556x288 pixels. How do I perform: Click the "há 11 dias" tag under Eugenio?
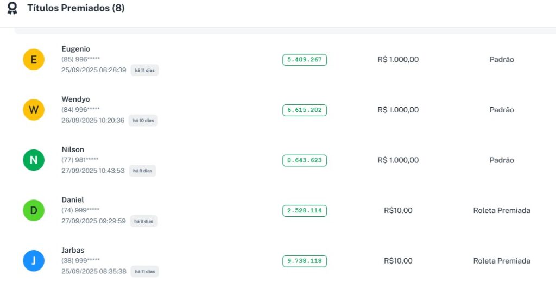click(x=144, y=71)
